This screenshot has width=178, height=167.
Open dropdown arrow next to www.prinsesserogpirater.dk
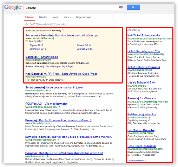coord(58,140)
